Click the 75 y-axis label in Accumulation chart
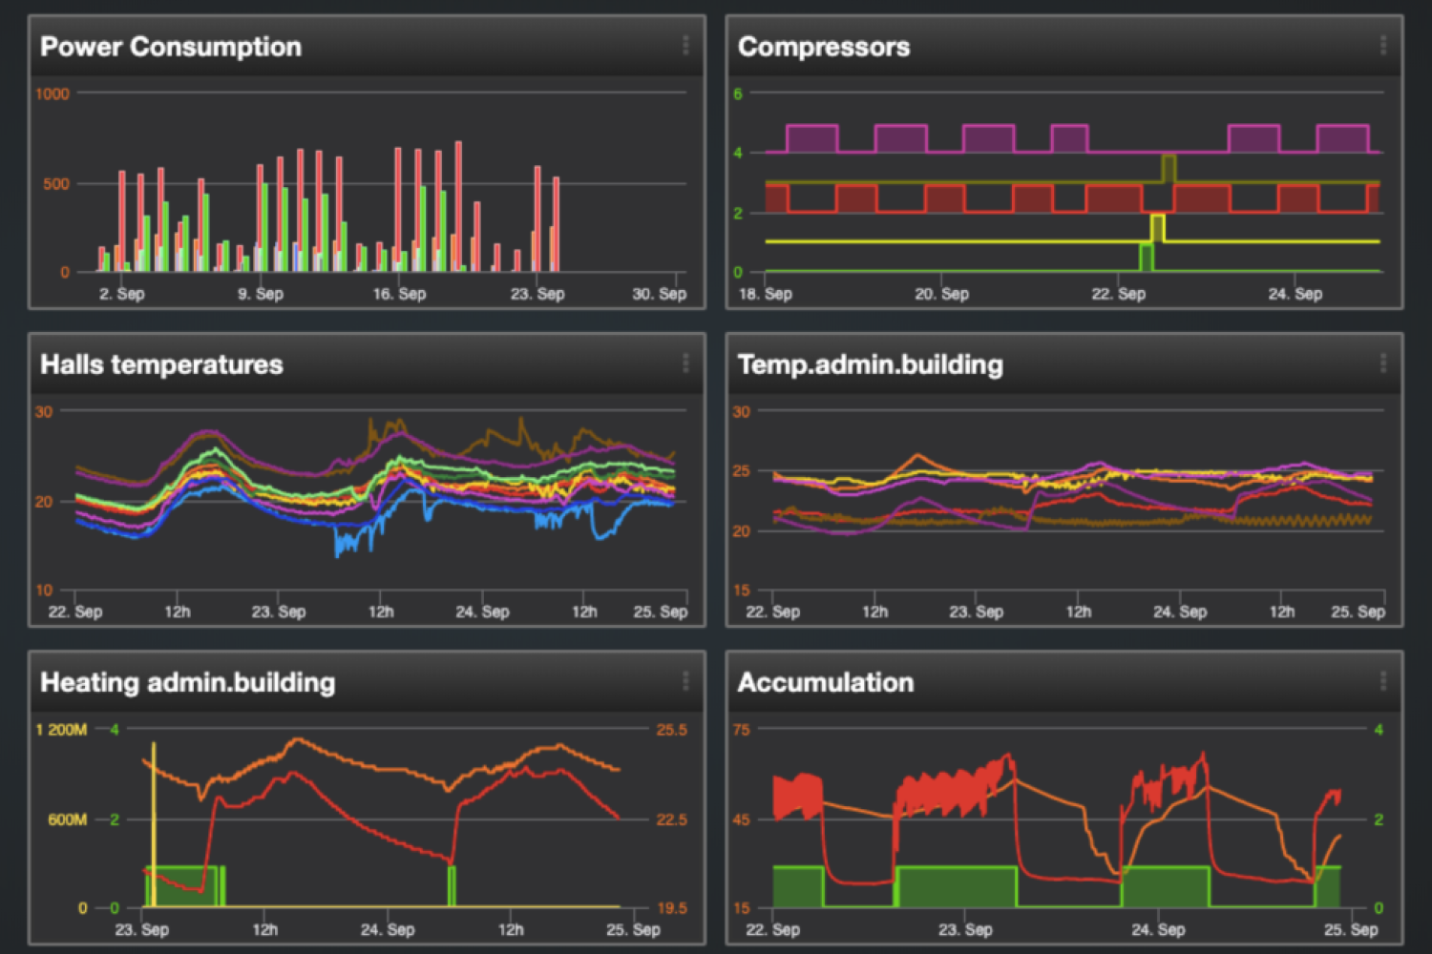The width and height of the screenshot is (1432, 954). (x=742, y=730)
